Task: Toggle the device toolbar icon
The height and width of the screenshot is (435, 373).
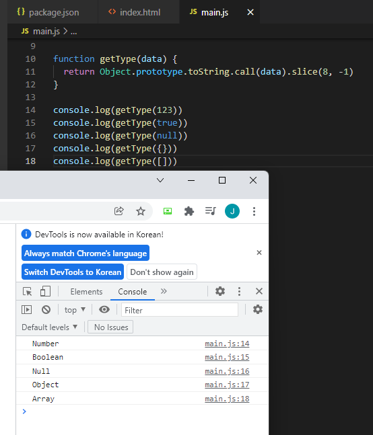Action: pos(45,291)
